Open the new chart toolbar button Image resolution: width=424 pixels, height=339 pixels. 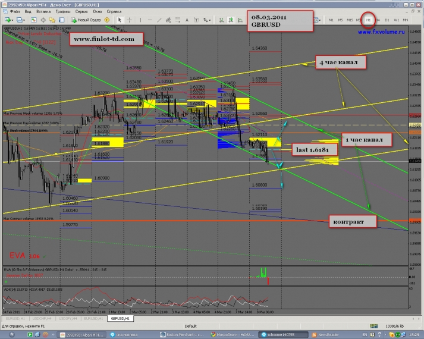point(7,20)
